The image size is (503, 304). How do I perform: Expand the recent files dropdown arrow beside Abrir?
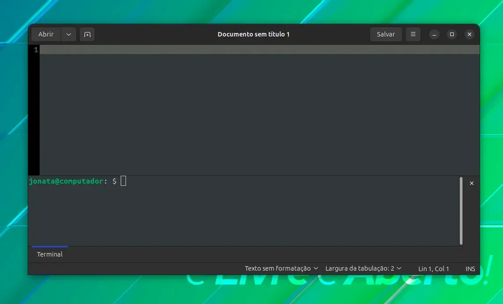point(69,34)
